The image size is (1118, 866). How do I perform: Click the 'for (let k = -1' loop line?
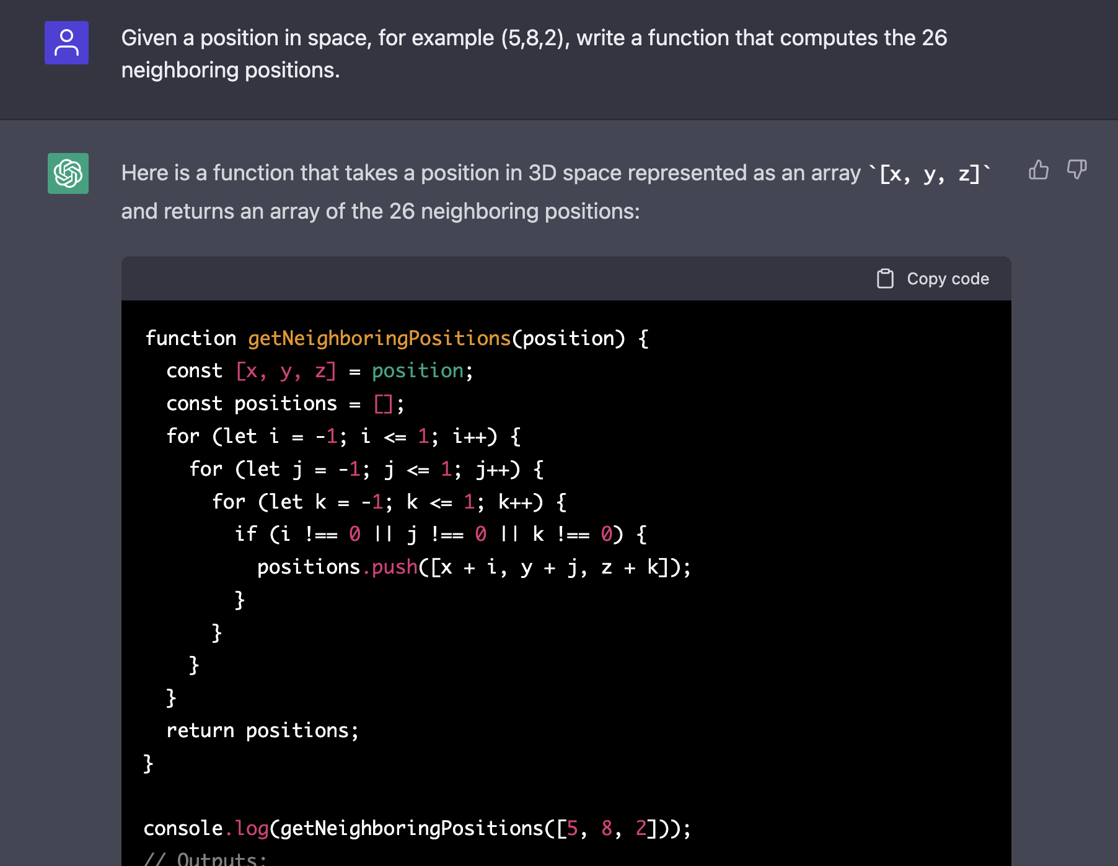pyautogui.click(x=389, y=502)
